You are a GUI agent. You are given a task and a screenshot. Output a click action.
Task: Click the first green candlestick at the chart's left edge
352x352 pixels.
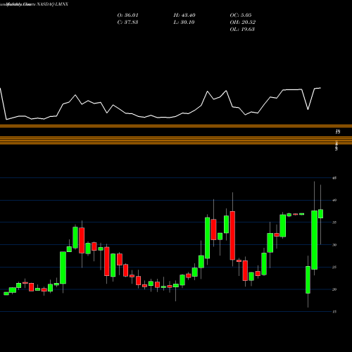6,294
